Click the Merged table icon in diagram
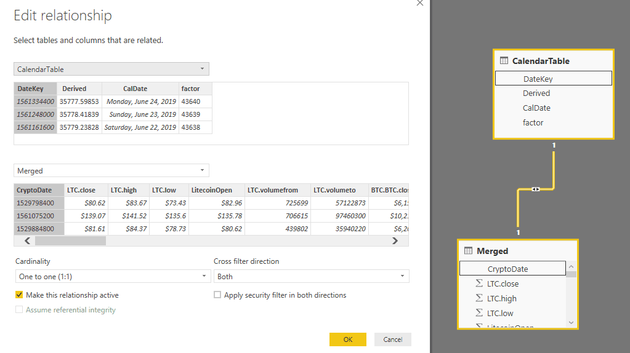This screenshot has height=353, width=630. [468, 251]
